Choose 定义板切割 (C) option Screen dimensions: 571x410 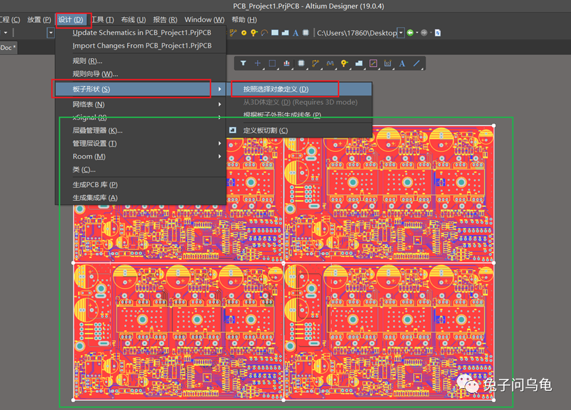click(x=266, y=130)
